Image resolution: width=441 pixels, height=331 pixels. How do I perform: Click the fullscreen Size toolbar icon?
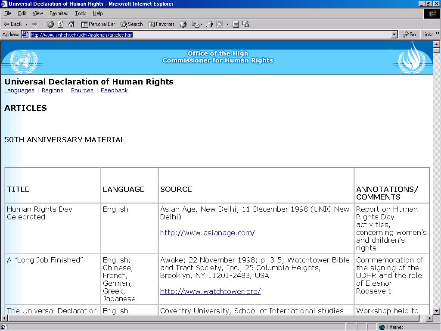(x=220, y=24)
